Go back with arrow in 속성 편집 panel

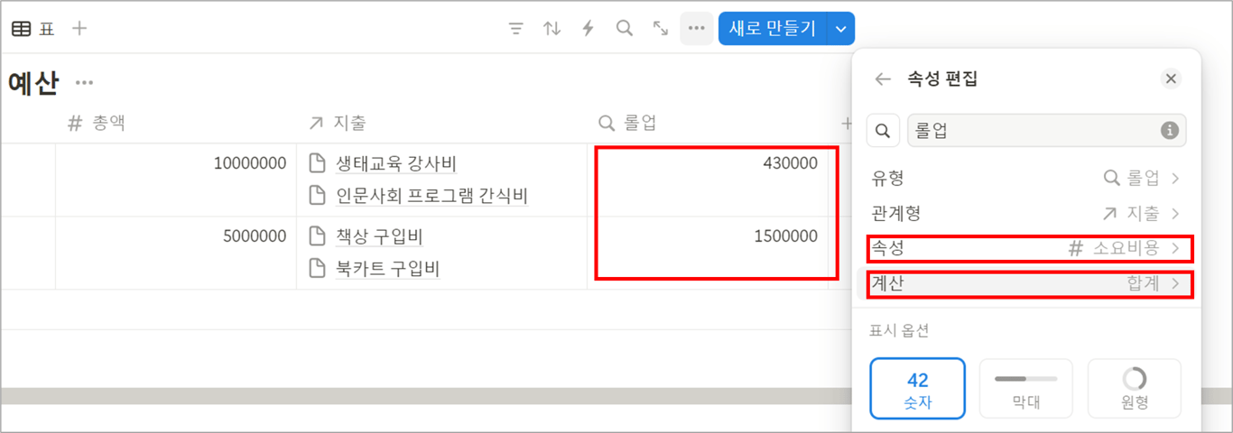click(884, 79)
